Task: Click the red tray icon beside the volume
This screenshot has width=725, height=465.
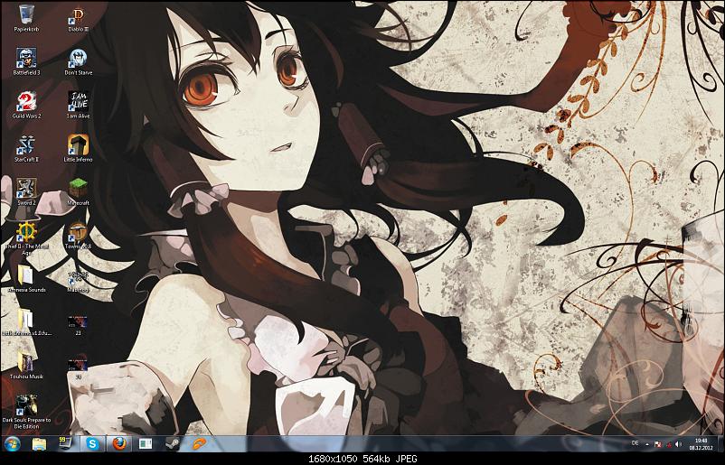Action: pos(668,444)
